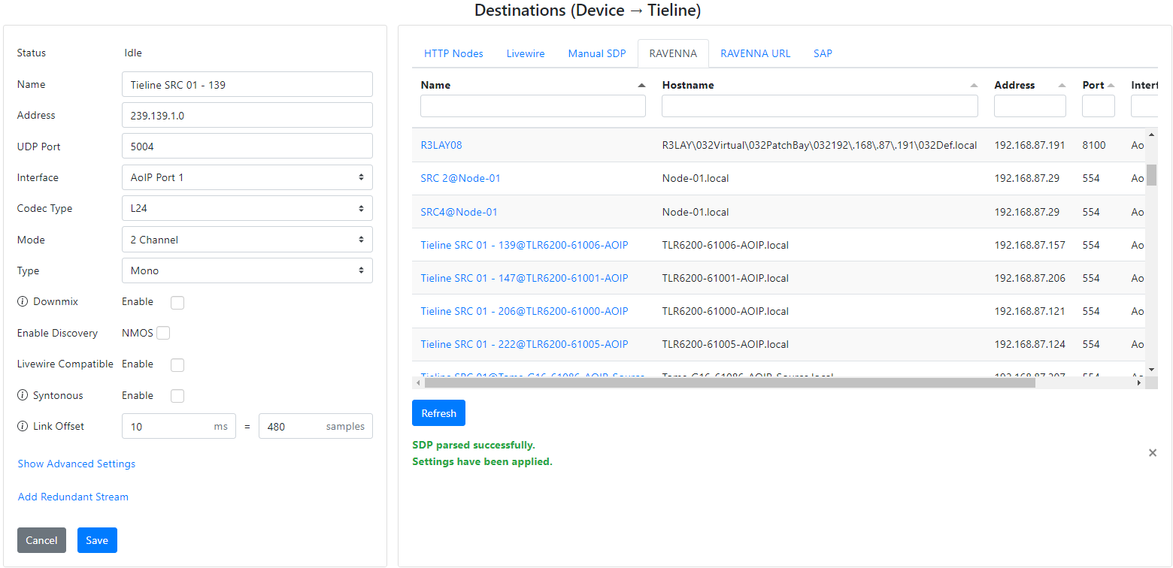1173x568 pixels.
Task: Dismiss the SDP parsed success message
Action: 1152,453
